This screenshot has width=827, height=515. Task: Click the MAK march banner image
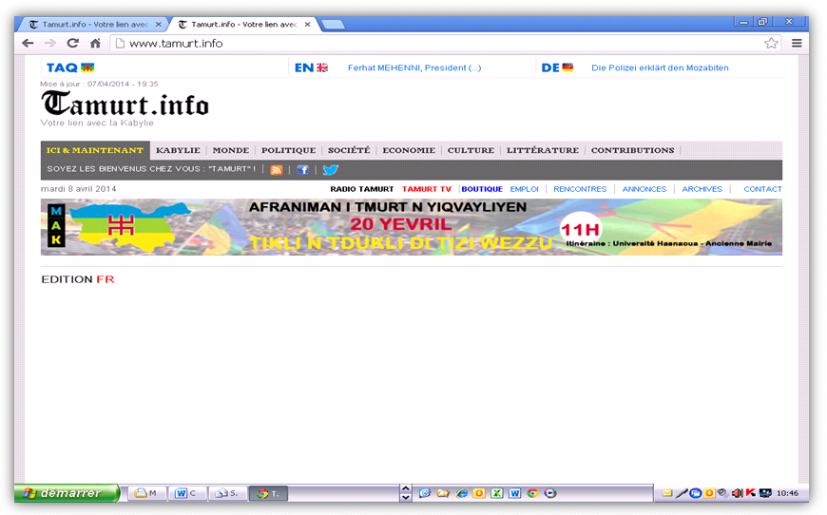pos(411,227)
